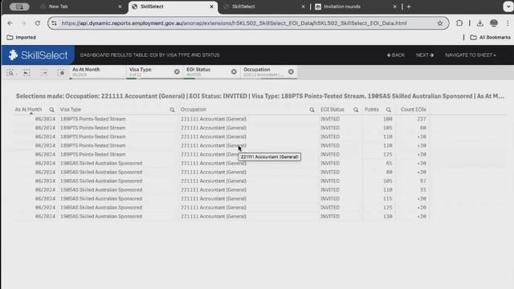Open the Visa Type selection filter
Viewport: 514px width, 289px height.
(150, 72)
